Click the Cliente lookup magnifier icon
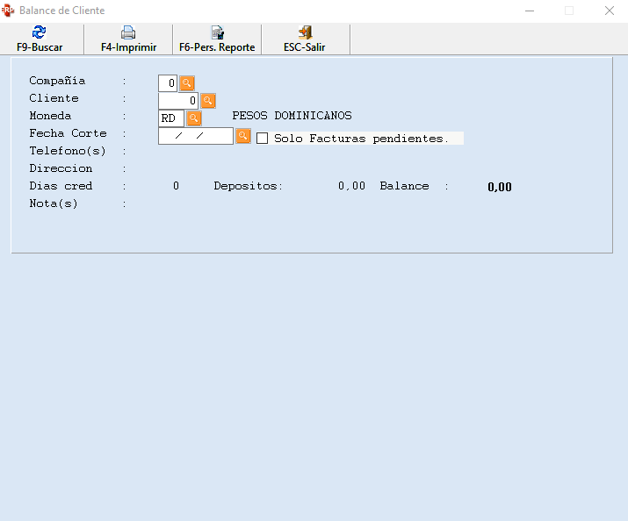Screen dimensions: 628x521 click(x=208, y=101)
